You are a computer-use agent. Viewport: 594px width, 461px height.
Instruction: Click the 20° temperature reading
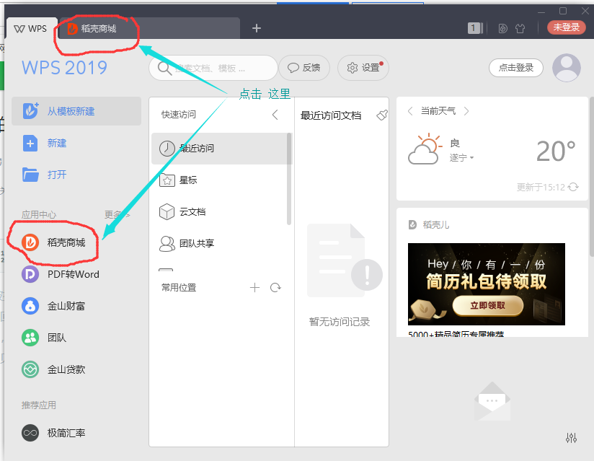pyautogui.click(x=556, y=152)
